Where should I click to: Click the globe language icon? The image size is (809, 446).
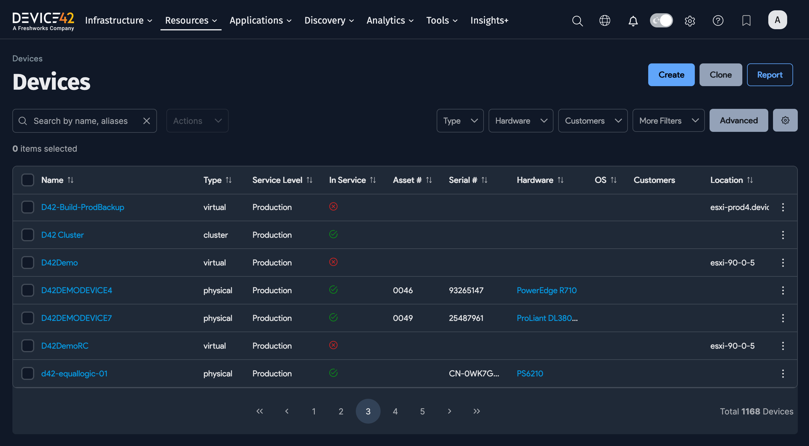tap(604, 20)
